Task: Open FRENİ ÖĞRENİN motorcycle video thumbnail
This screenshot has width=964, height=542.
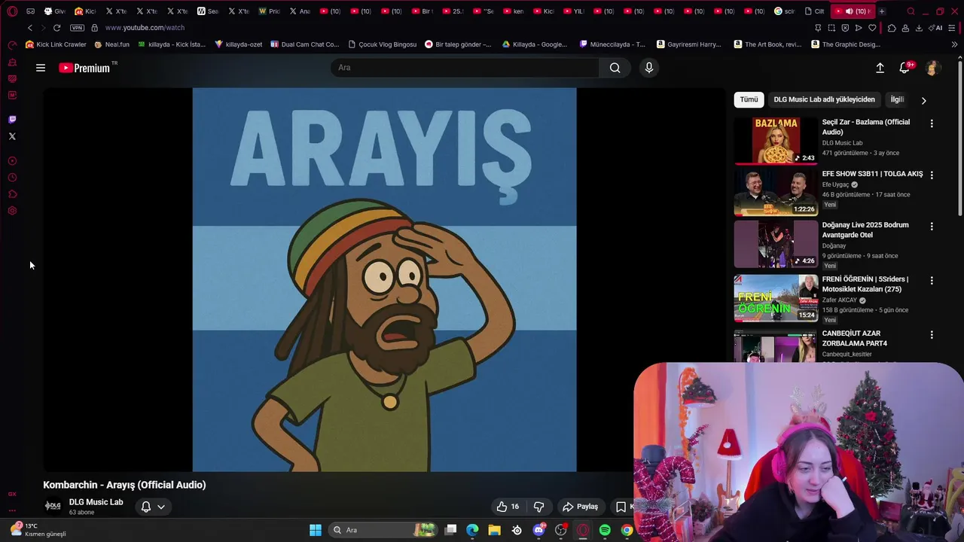Action: tap(776, 298)
